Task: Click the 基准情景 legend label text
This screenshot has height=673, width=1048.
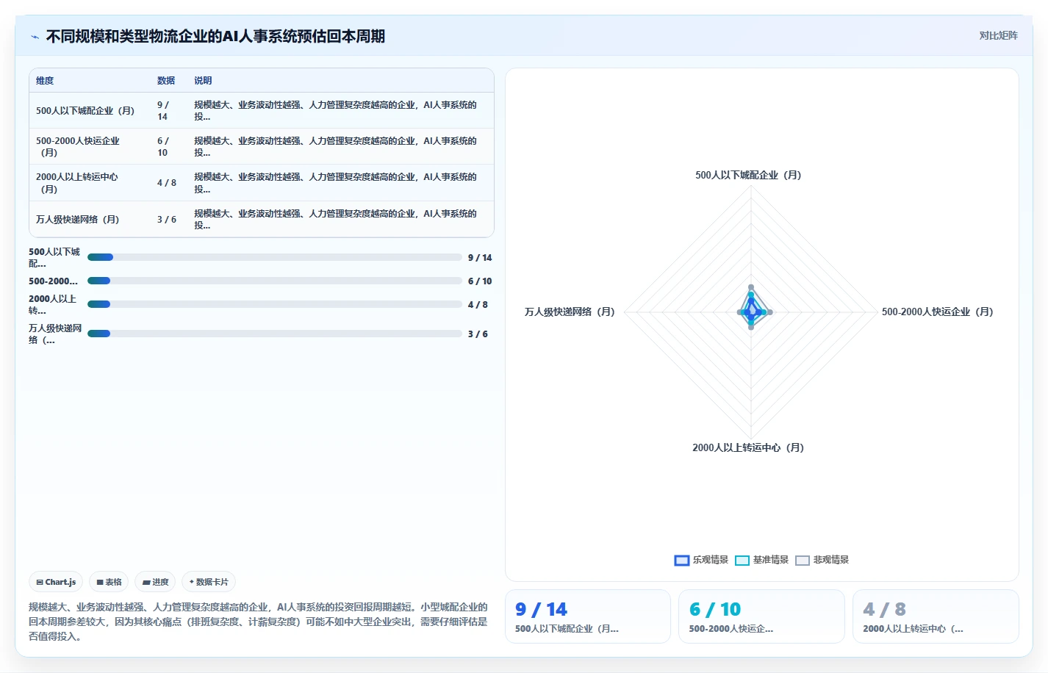Action: click(x=771, y=560)
